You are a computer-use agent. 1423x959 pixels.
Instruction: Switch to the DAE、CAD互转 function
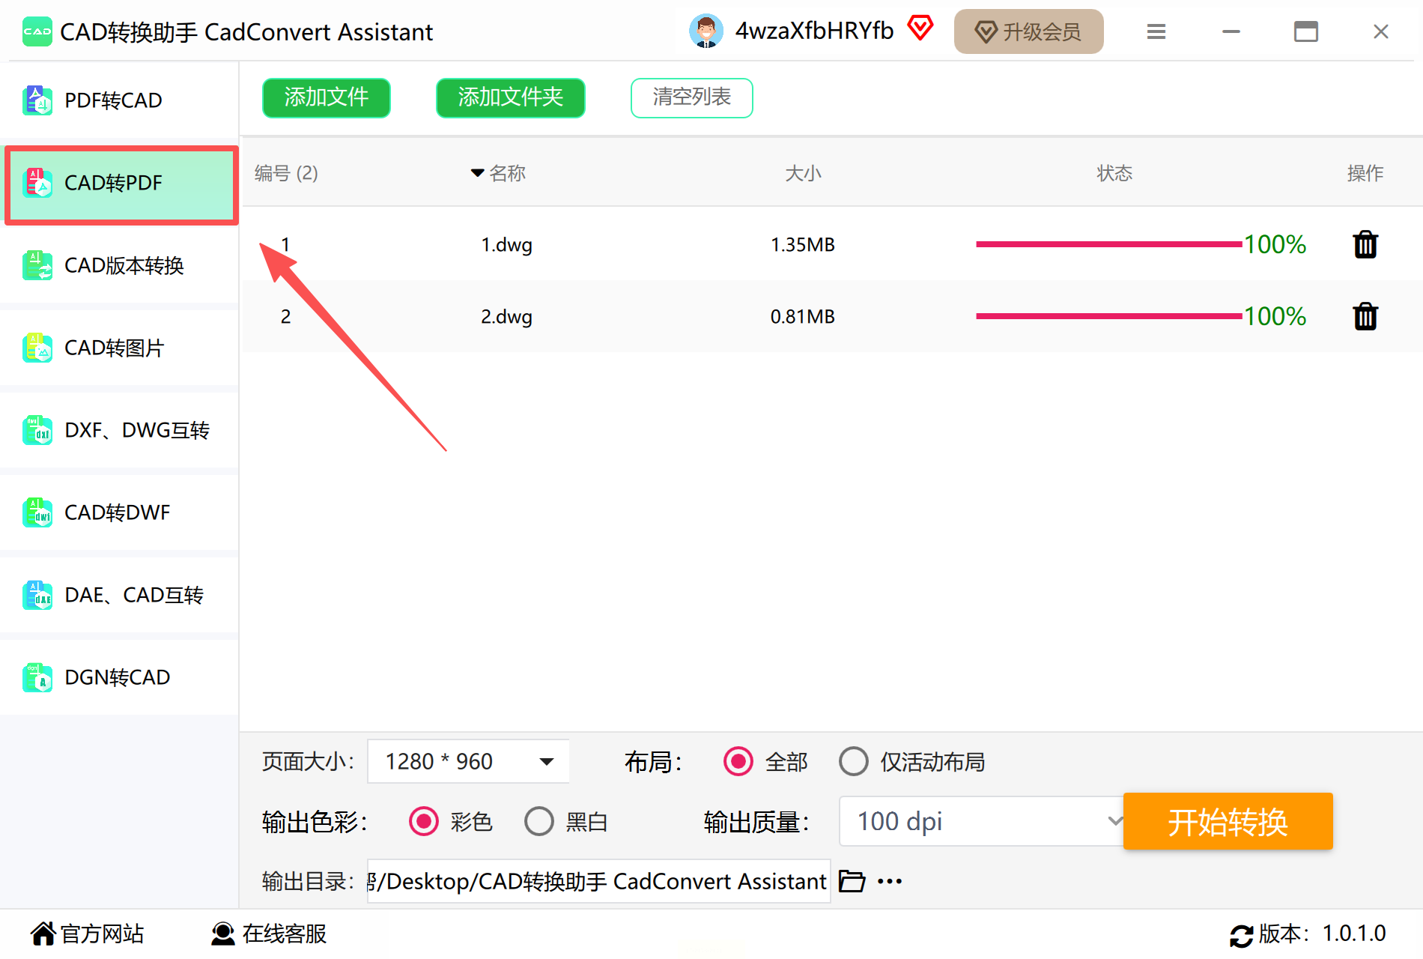pyautogui.click(x=120, y=595)
